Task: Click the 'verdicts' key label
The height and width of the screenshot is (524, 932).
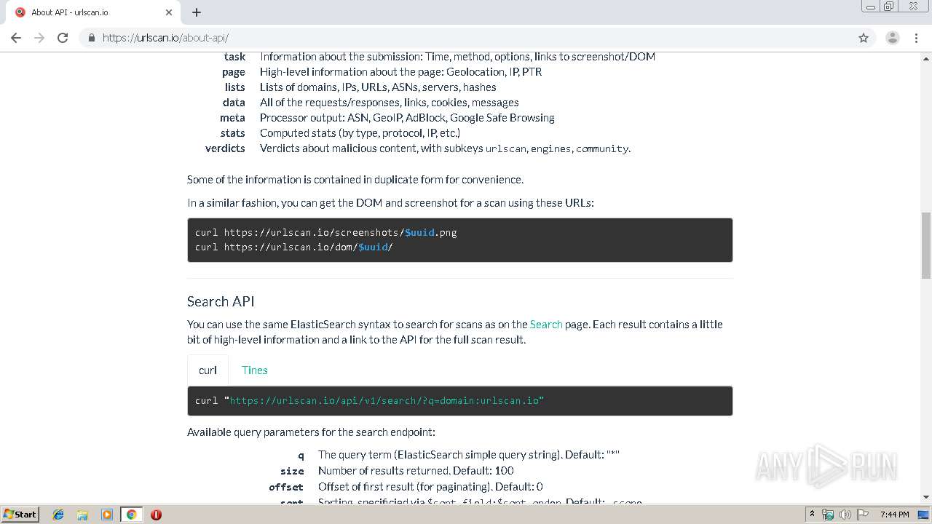Action: [x=226, y=148]
